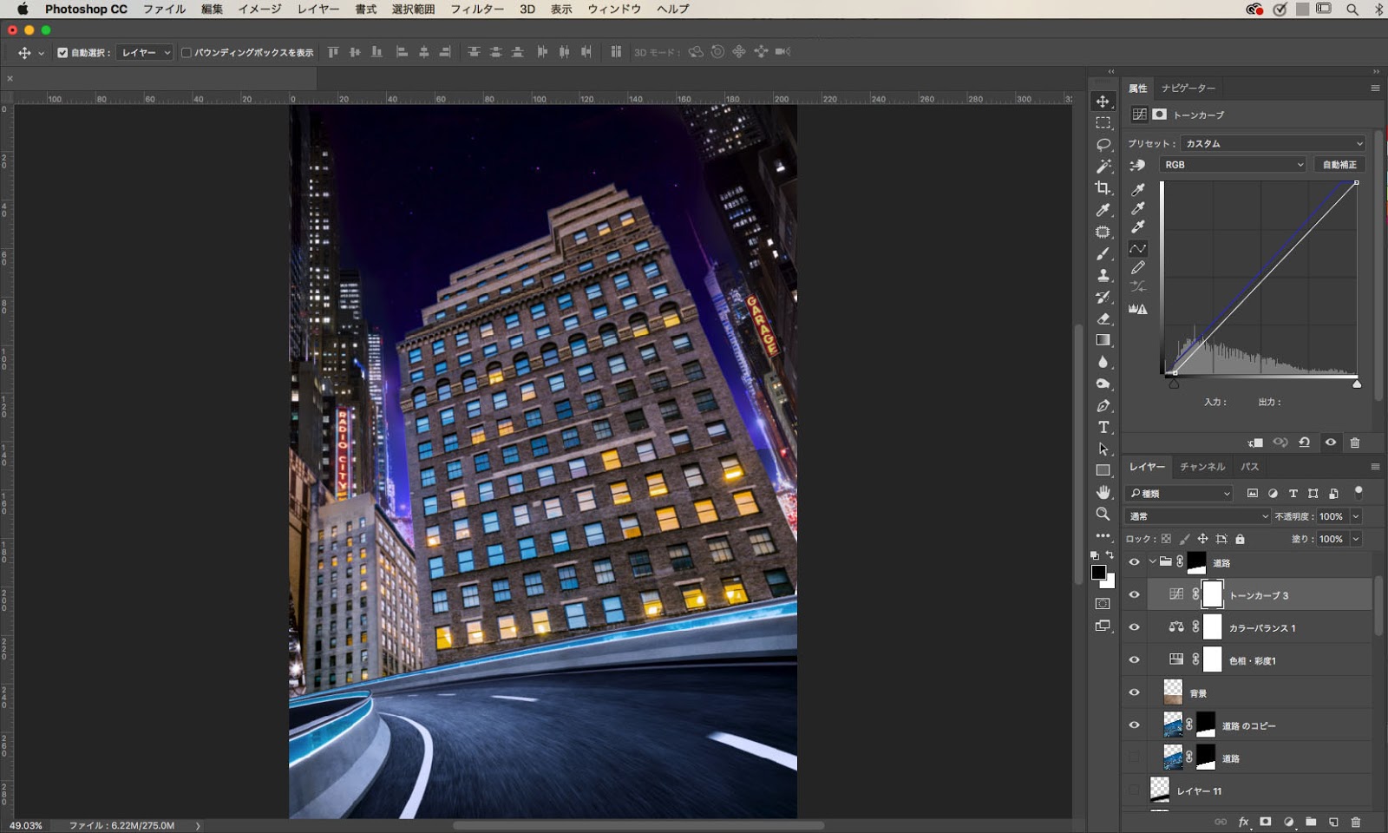1388x833 pixels.
Task: Pick the Magic Wand tool
Action: (1103, 166)
